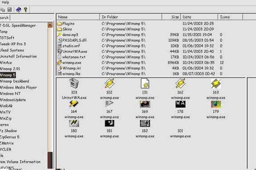Select the WinAce folder
256x170 pixels.
coord(6,62)
